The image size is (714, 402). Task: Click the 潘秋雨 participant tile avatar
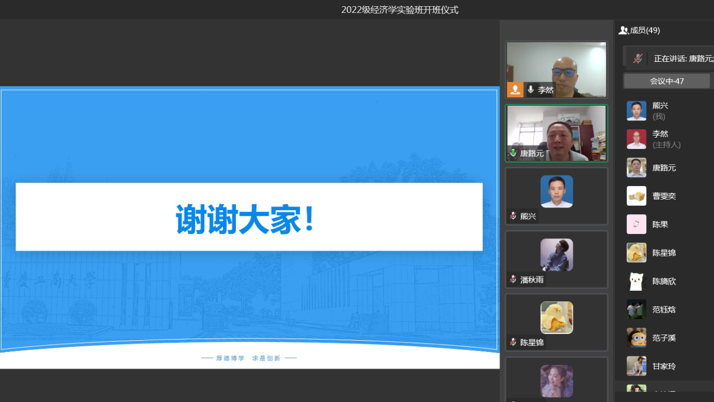pyautogui.click(x=556, y=255)
